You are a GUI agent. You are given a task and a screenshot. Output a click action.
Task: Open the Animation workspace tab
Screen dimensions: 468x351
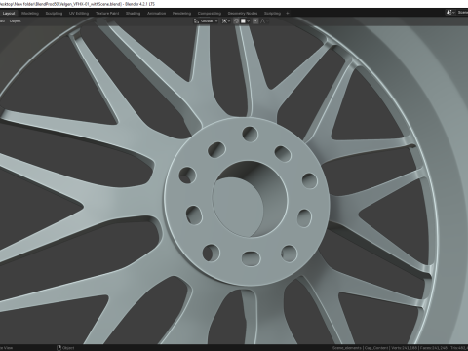pyautogui.click(x=157, y=14)
